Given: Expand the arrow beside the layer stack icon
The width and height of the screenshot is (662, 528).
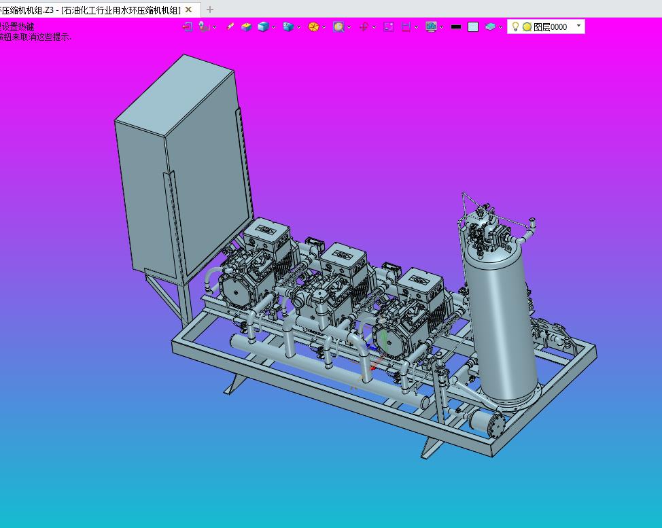Looking at the screenshot, I should pyautogui.click(x=501, y=27).
